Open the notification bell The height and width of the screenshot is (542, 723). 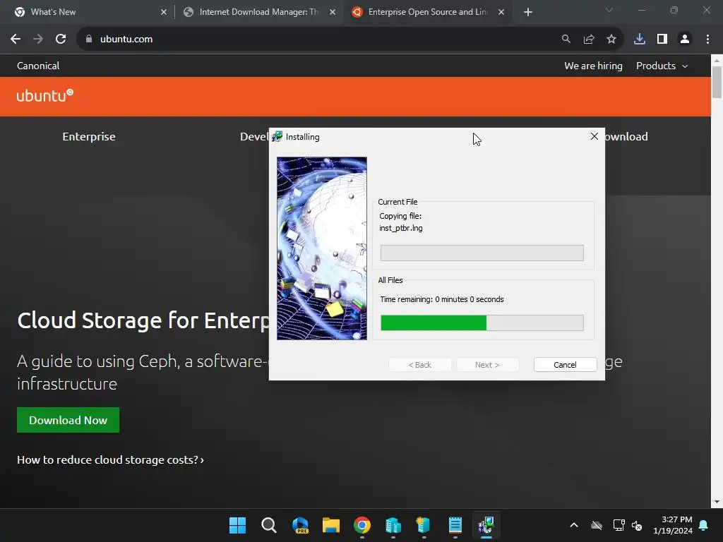[x=704, y=525]
